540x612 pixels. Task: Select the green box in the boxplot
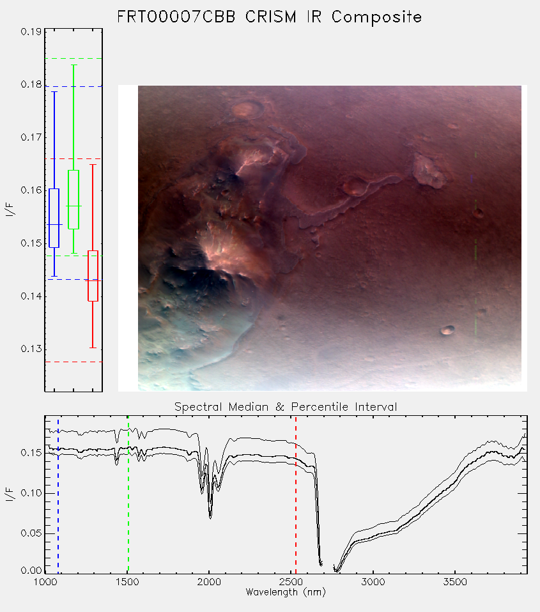[73, 199]
